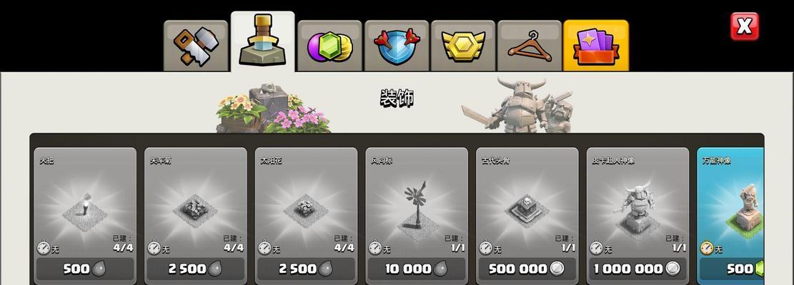
Task: Click the 500 elixir price on torch
Action: [85, 269]
